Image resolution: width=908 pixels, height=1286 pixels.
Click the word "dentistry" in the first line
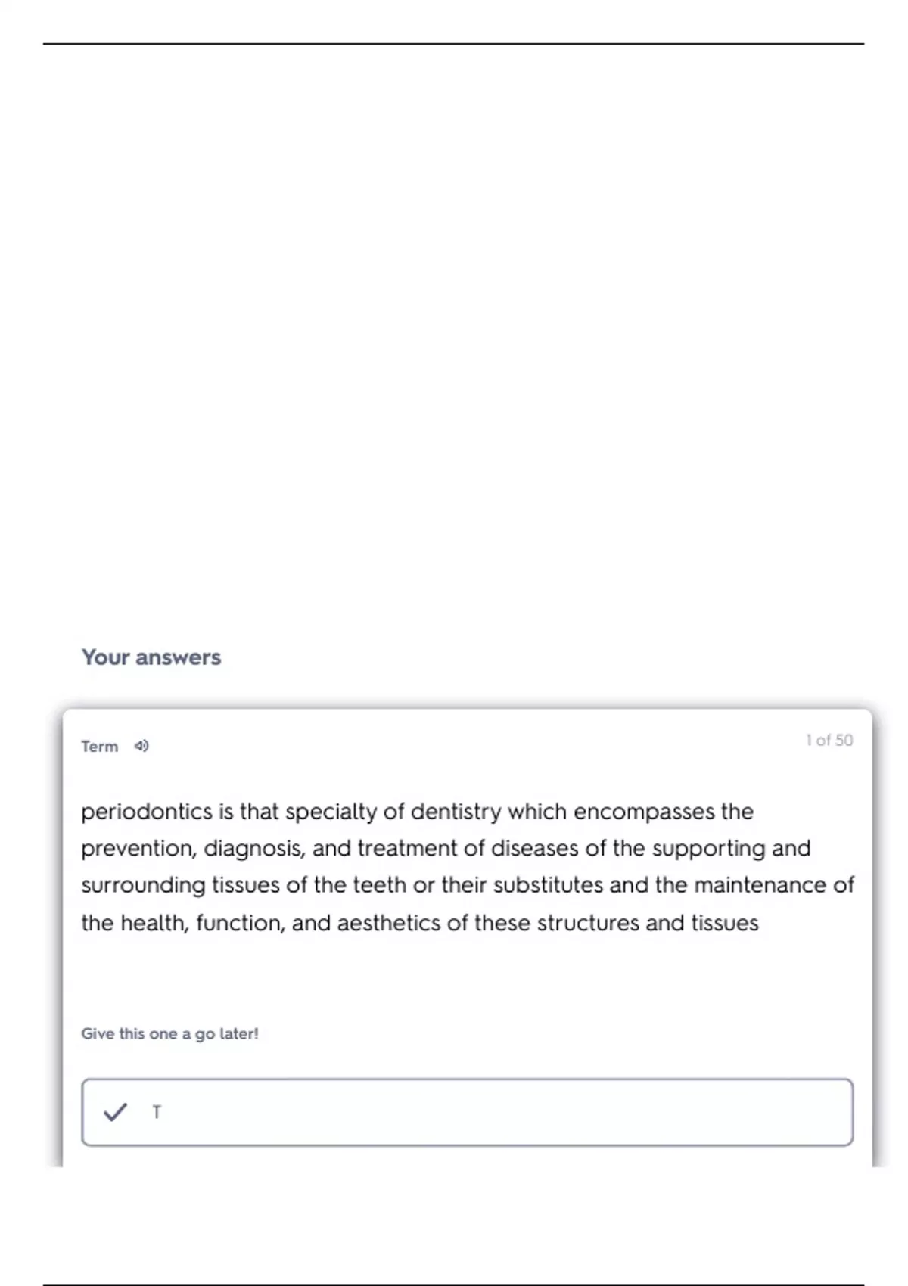456,812
